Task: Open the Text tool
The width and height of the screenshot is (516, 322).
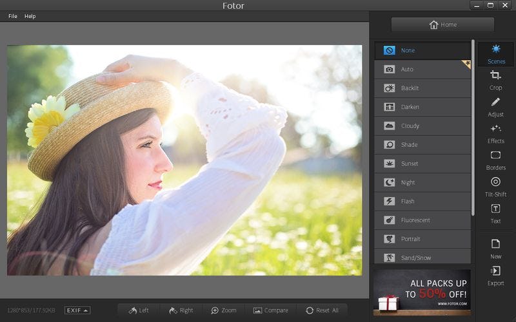Action: [x=495, y=213]
